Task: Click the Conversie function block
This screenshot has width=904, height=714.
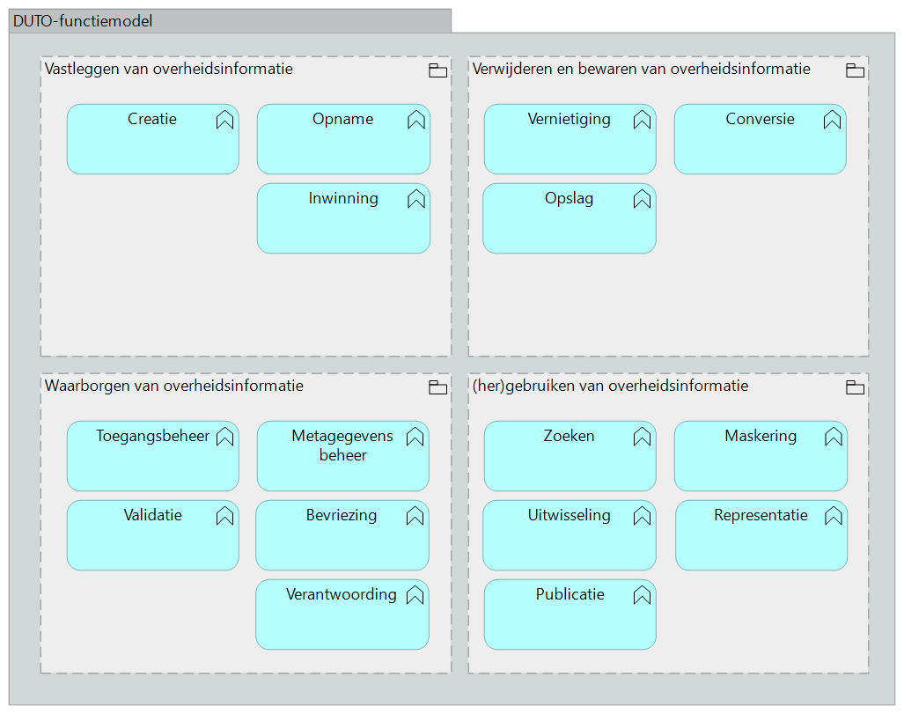Action: [760, 140]
